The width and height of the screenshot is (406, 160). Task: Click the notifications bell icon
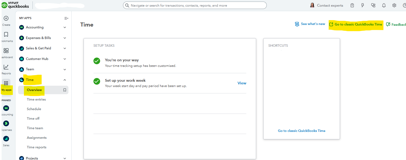coord(384,5)
